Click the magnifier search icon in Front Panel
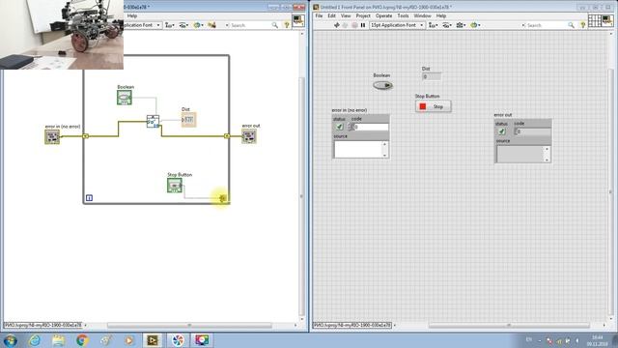The height and width of the screenshot is (348, 618). pos(571,25)
